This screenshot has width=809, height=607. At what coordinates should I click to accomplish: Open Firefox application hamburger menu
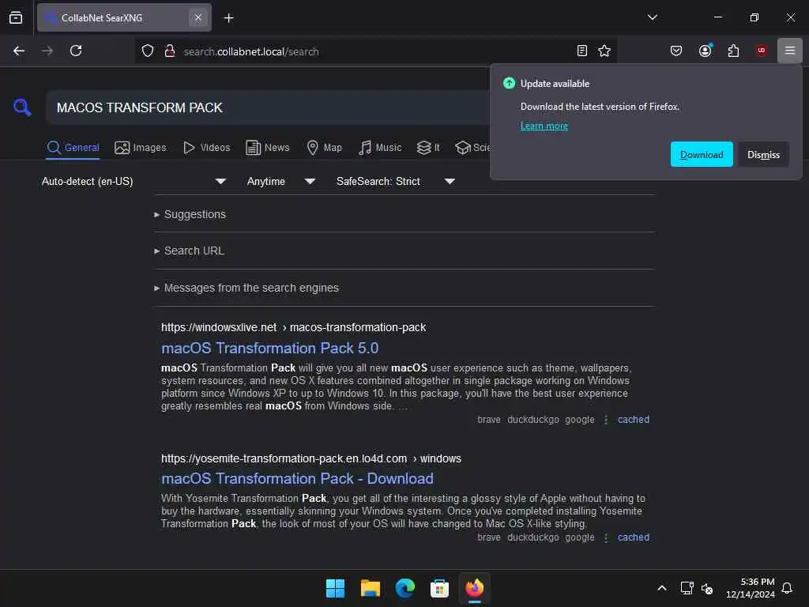789,51
